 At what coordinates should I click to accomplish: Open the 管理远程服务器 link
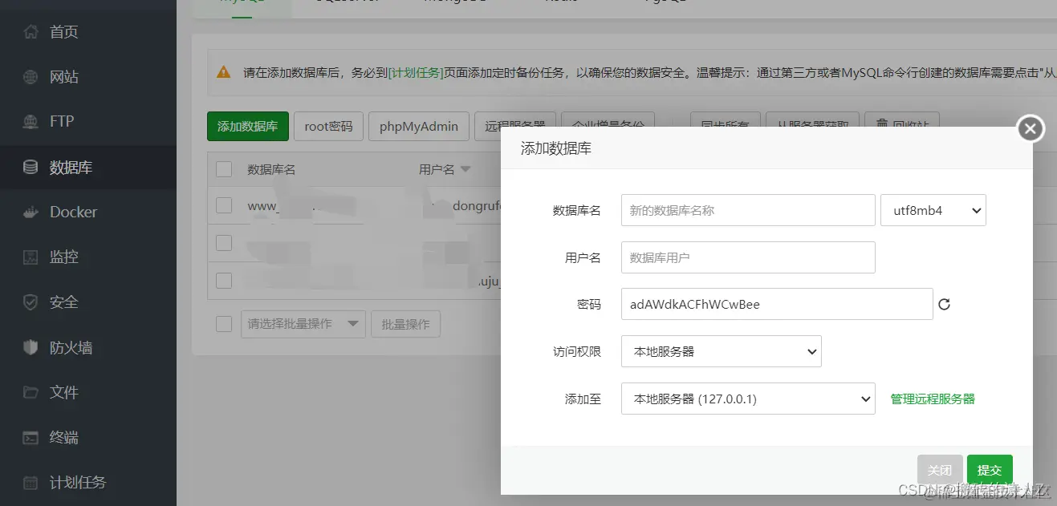click(932, 399)
